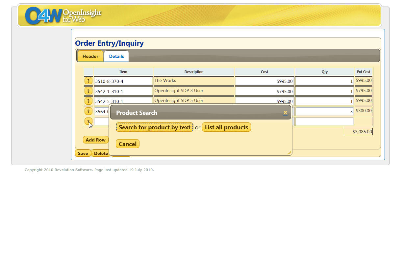Click quantity field for OpenInsight SDP 3 User
This screenshot has width=401, height=259.
click(325, 91)
